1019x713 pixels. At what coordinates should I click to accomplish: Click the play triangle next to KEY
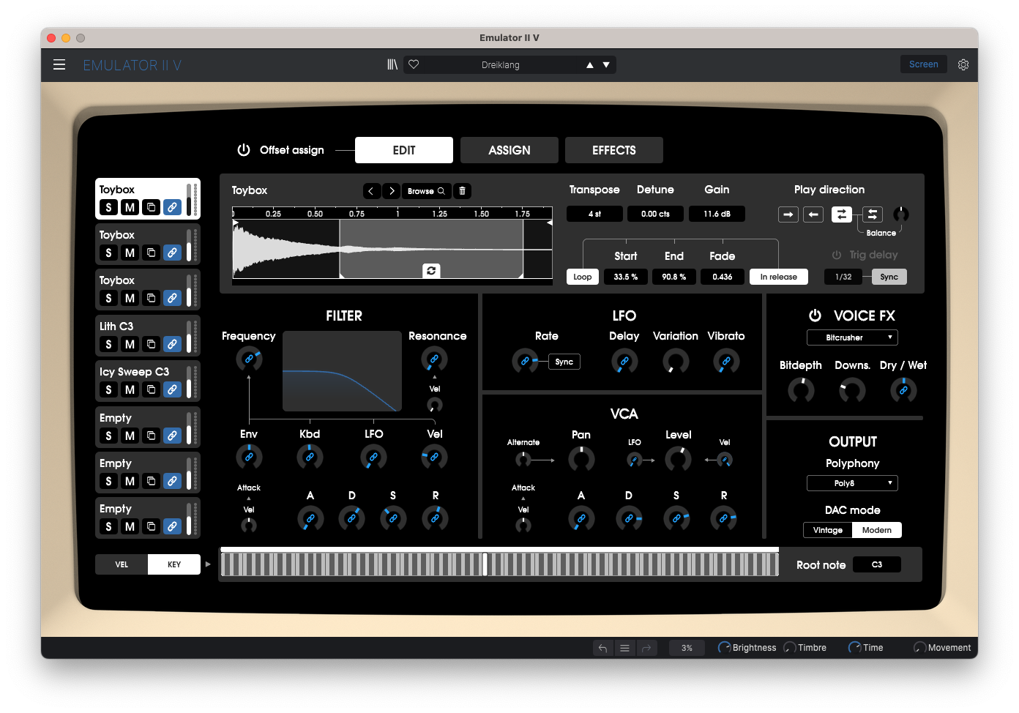(x=208, y=564)
